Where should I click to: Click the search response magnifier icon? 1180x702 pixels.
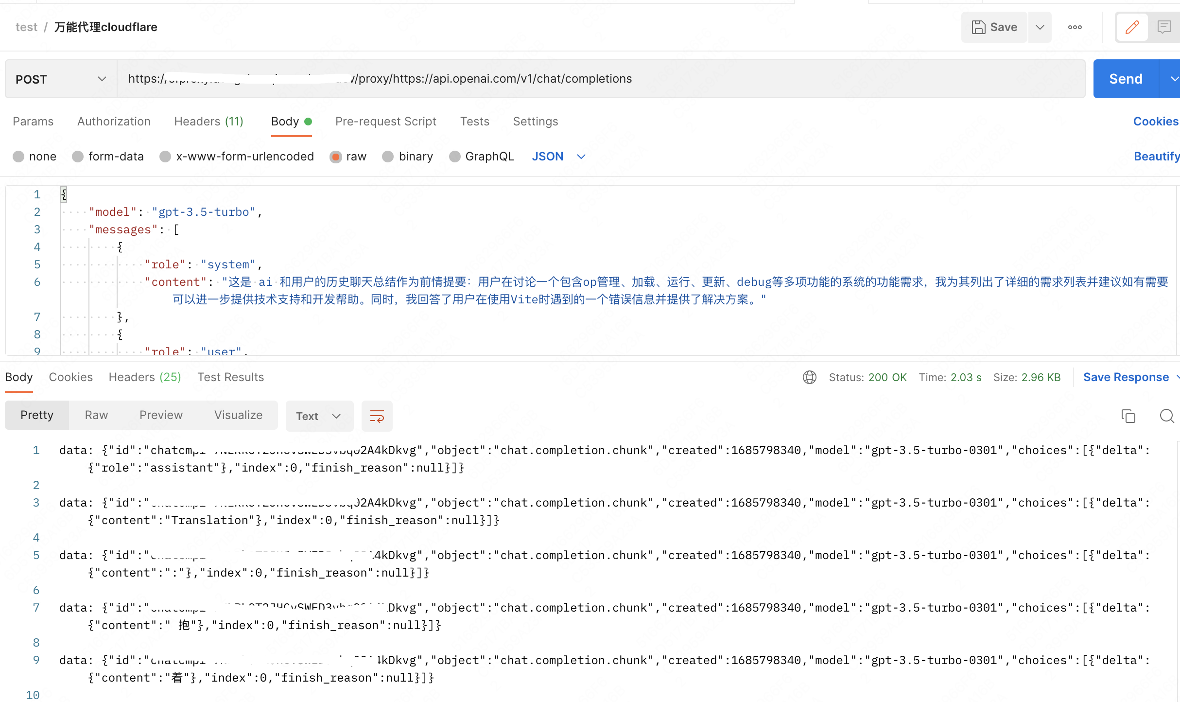click(x=1166, y=416)
